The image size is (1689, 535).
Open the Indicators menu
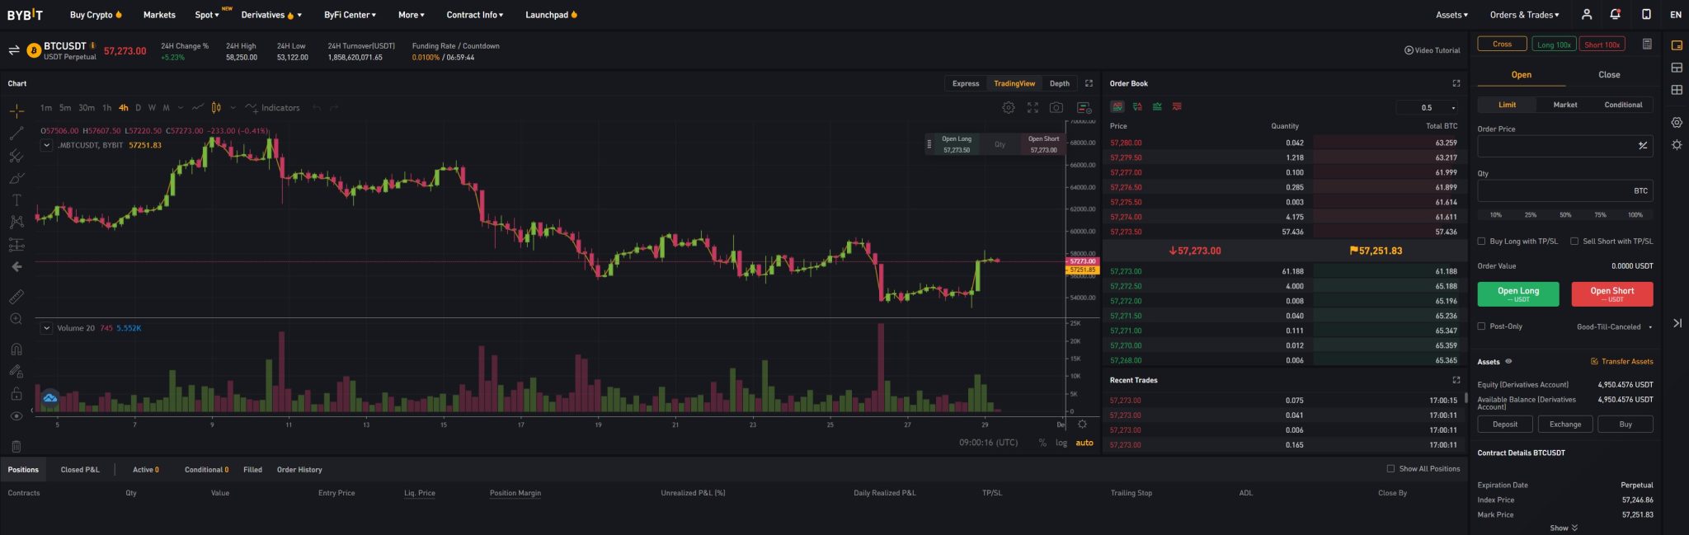[x=273, y=108]
